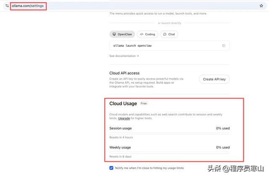Click the Session usage label
The width and height of the screenshot is (269, 177).
[121, 128]
